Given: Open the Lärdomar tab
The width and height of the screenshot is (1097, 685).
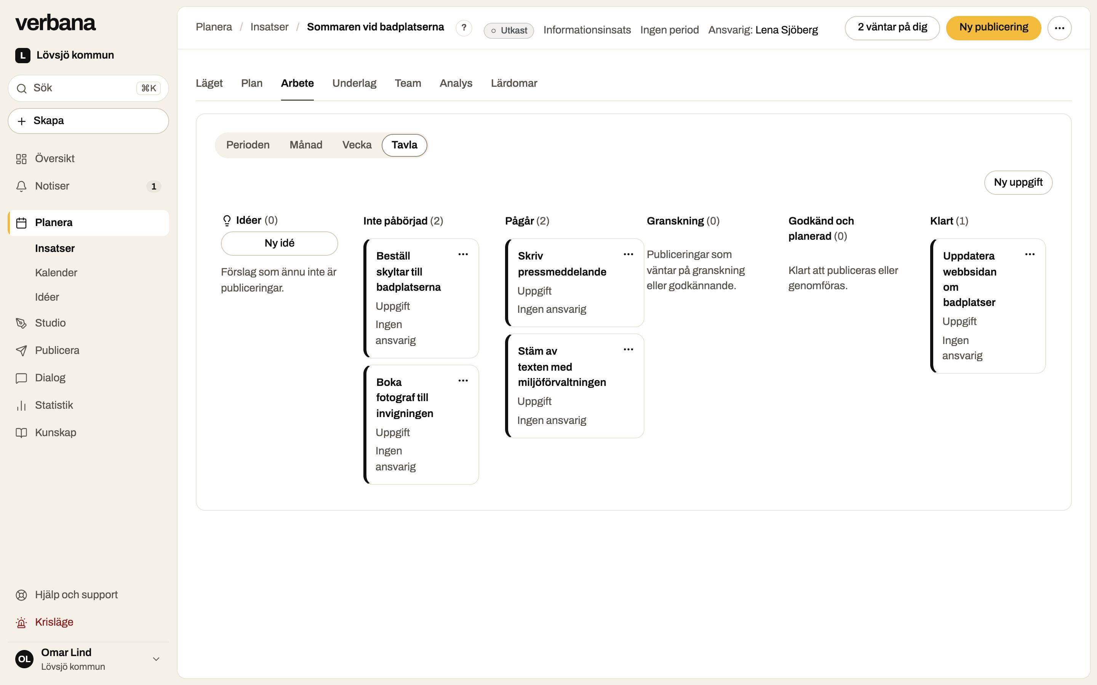Looking at the screenshot, I should pyautogui.click(x=513, y=83).
